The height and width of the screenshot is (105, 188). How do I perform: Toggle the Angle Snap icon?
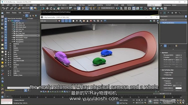[87, 8]
